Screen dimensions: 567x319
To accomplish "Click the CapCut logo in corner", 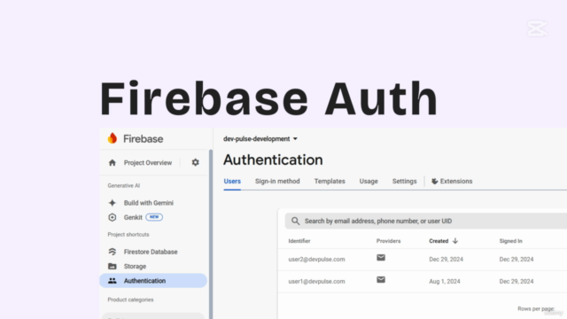I will (538, 29).
